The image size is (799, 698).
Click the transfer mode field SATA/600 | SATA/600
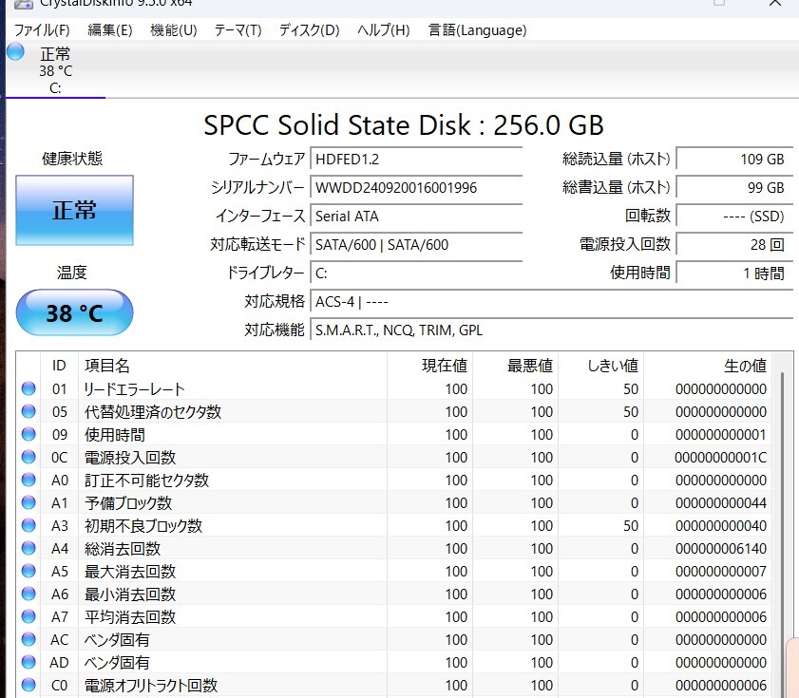(416, 245)
